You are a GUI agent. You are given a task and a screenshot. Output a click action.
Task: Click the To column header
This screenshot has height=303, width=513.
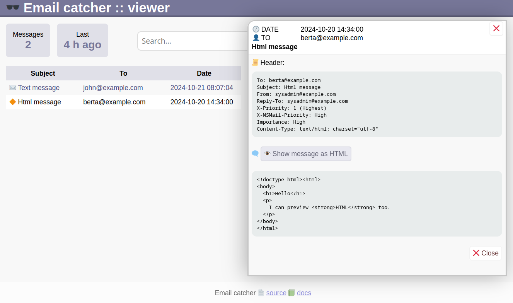(x=123, y=73)
